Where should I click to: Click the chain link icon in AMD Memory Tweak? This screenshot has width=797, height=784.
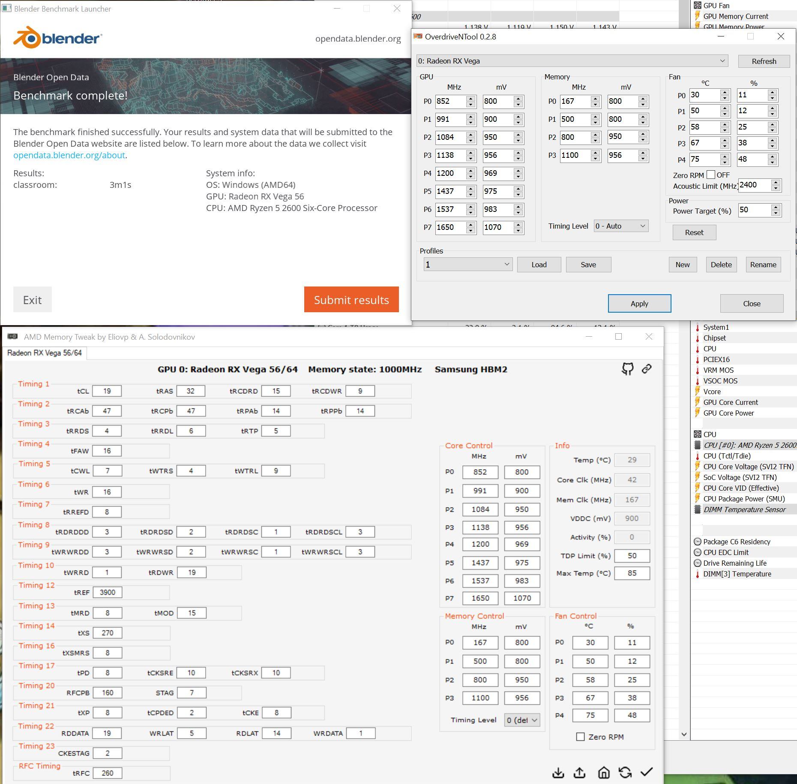647,368
